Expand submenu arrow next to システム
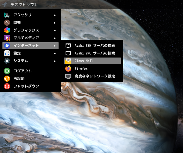The width and height of the screenshot is (183, 153). coord(55,61)
